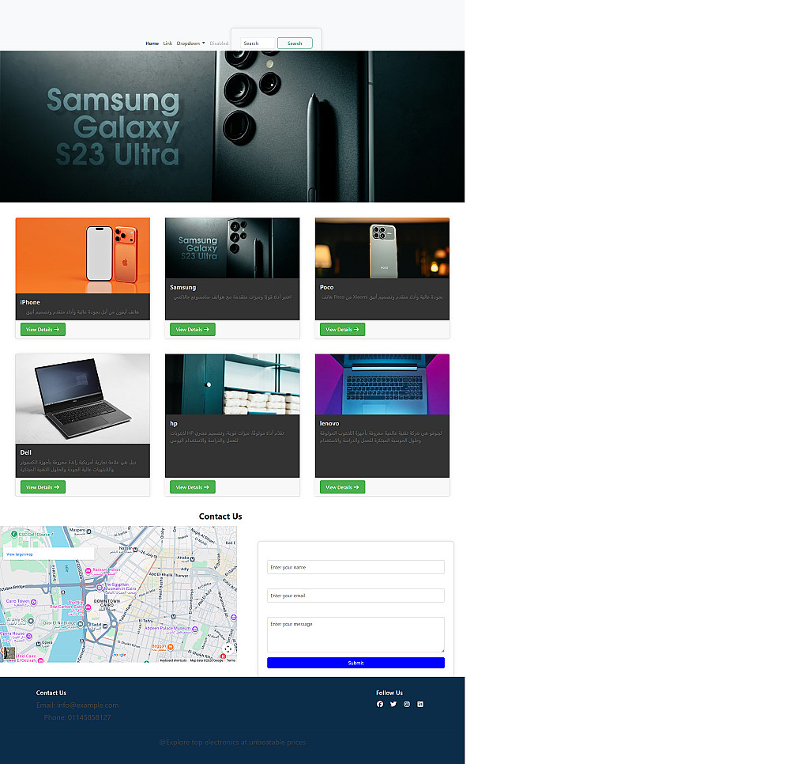The image size is (790, 764).
Task: Click the hp card image
Action: point(232,384)
